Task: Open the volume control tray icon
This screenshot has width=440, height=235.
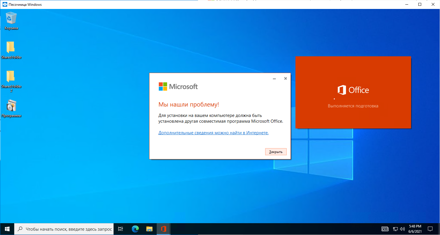Action: (x=402, y=229)
